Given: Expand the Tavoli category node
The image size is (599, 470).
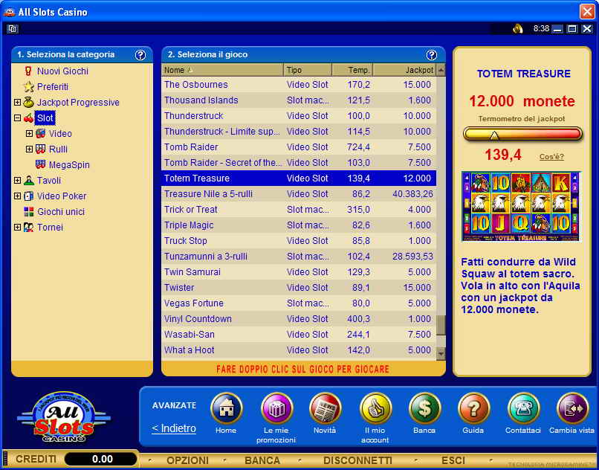Looking at the screenshot, I should [x=18, y=181].
